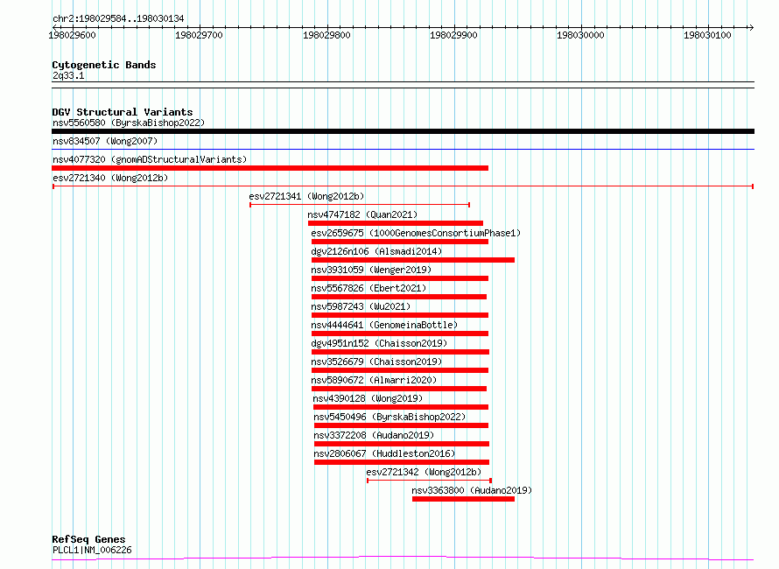Click ruler position 198029800

pos(326,35)
